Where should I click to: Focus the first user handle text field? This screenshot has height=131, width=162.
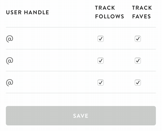point(51,39)
